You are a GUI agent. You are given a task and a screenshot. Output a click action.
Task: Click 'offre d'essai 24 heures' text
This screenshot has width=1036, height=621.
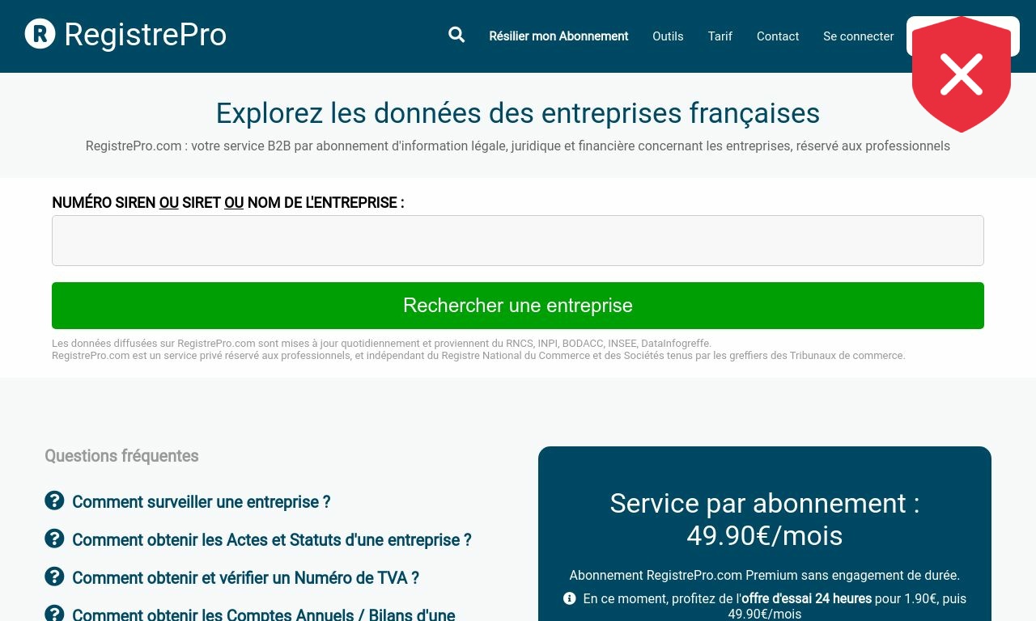(x=806, y=599)
